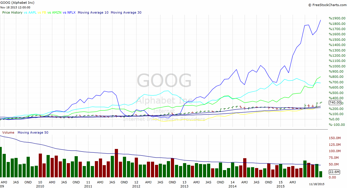Select the vs AMZN legend entry

coord(54,13)
